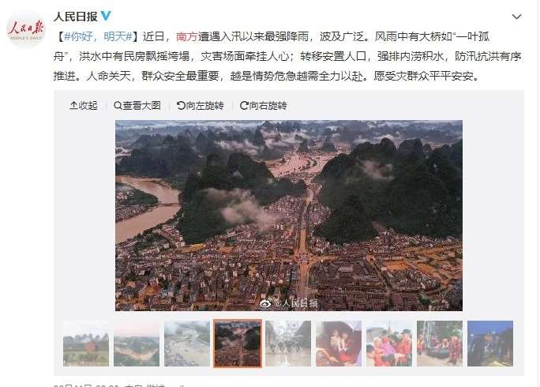Rotate image right with 向右旋转
Image resolution: width=540 pixels, height=387 pixels.
tap(264, 106)
